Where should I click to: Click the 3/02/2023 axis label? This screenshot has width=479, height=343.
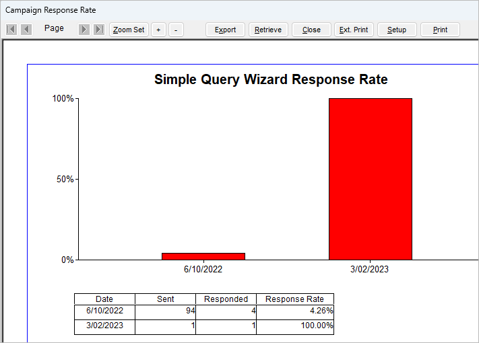coord(370,269)
